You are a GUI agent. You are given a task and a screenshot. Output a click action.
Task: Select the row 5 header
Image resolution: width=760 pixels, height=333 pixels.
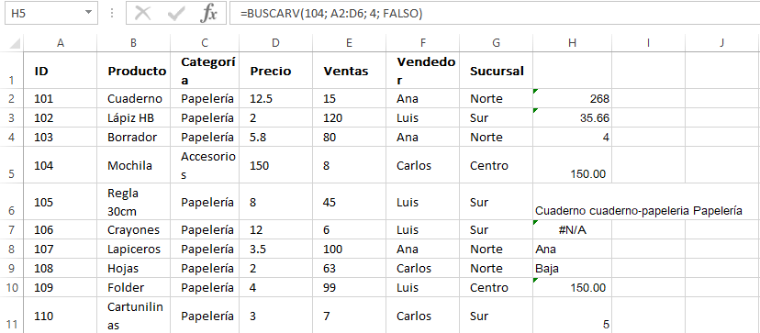click(12, 165)
